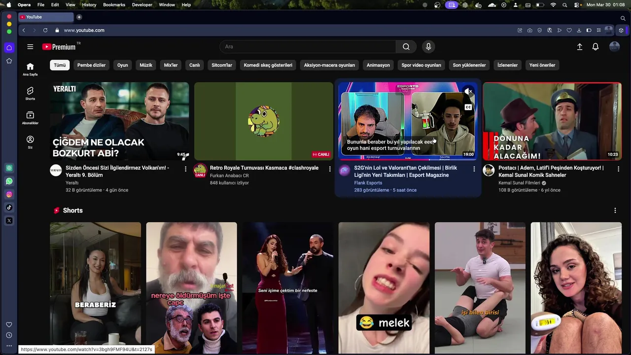Viewport: 631px width, 355px height.
Task: Open Abonelikler in the sidebar
Action: 30,118
